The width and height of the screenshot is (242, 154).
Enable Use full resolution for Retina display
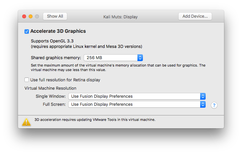pyautogui.click(x=27, y=80)
